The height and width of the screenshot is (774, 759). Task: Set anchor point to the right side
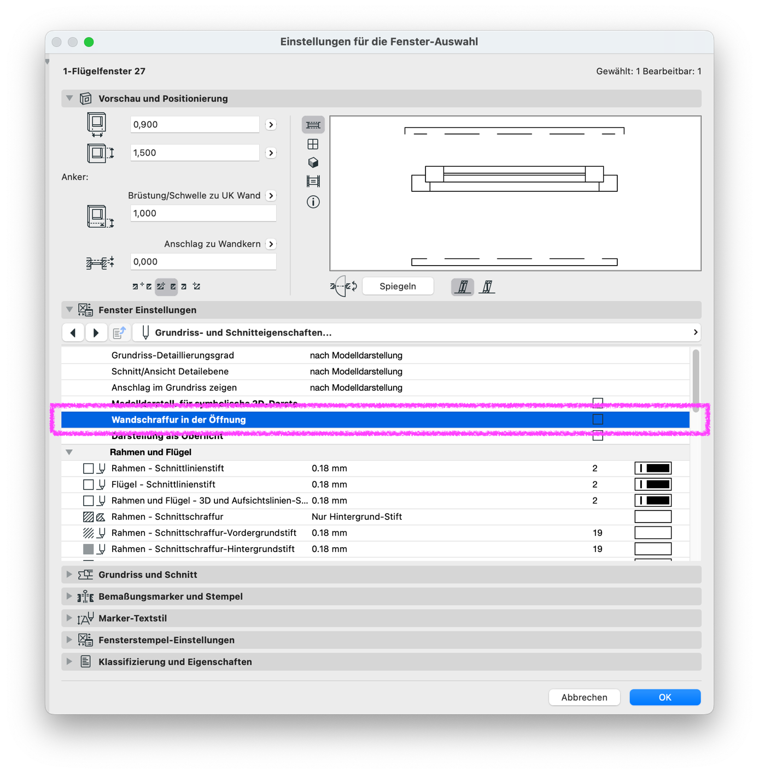(x=190, y=286)
